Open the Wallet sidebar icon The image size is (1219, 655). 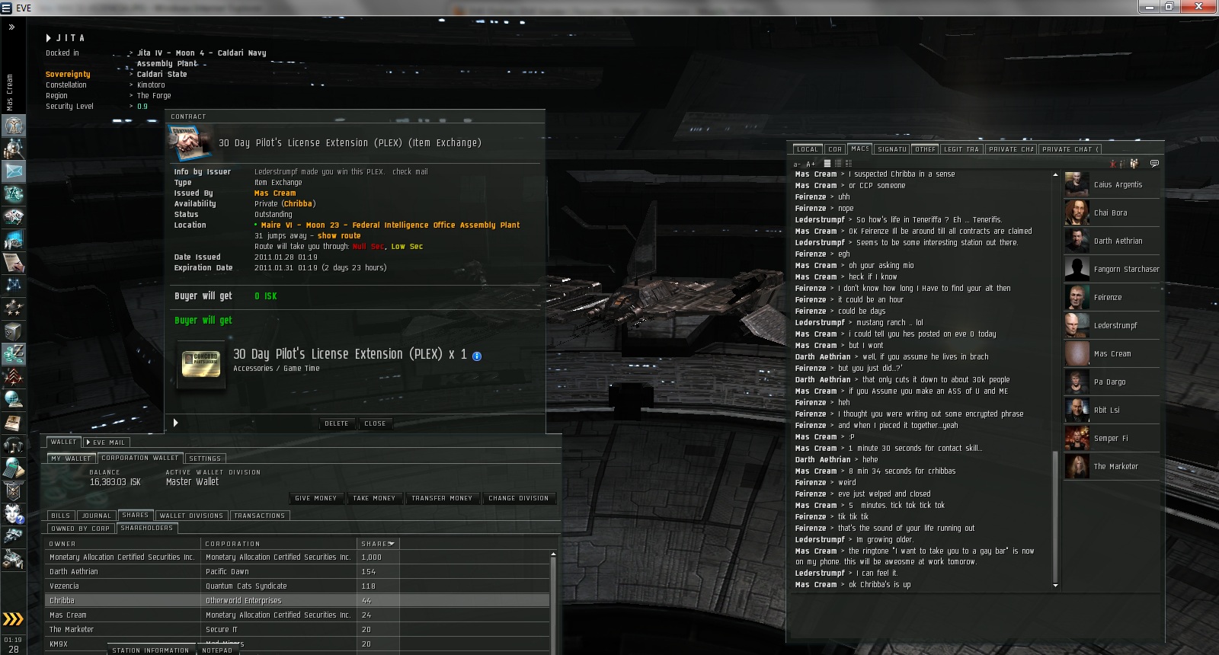(x=14, y=354)
